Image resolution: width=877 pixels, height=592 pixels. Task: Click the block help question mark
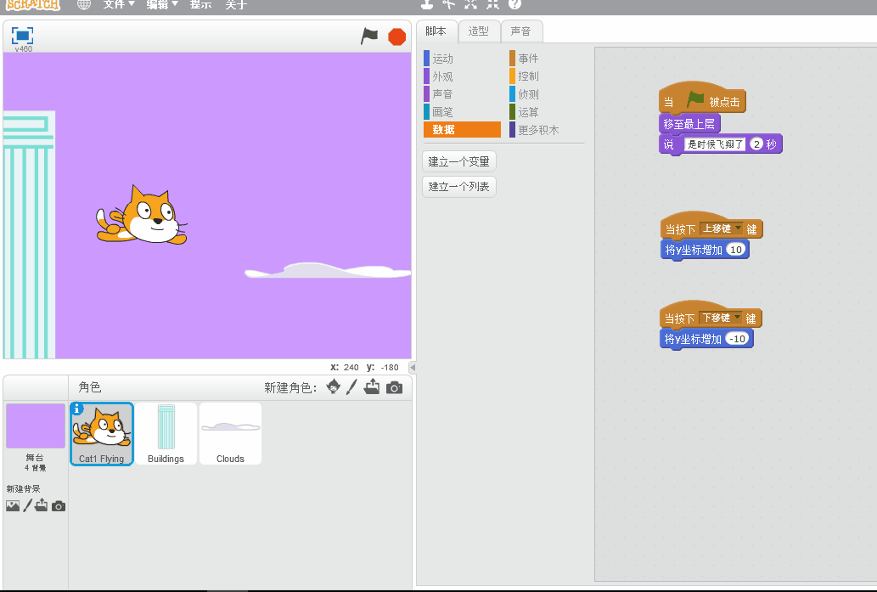(514, 4)
